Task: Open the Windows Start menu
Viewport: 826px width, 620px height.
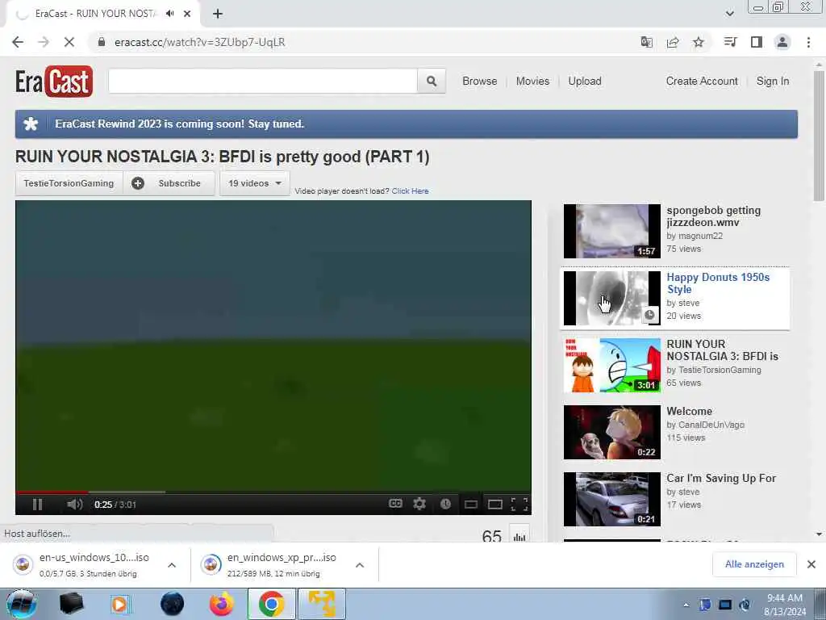Action: pos(21,604)
